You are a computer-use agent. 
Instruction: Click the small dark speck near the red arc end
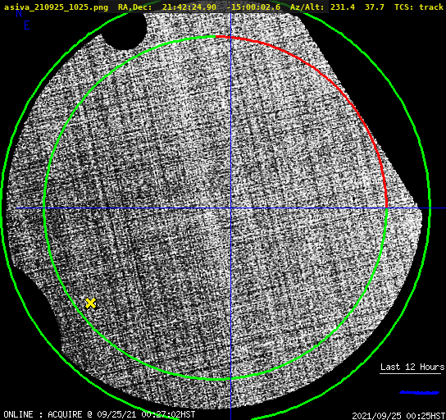354,199
